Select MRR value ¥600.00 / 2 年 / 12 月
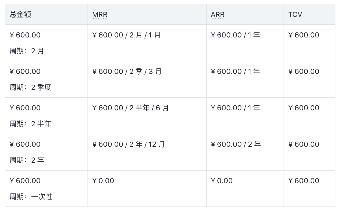This screenshot has width=349, height=217. click(x=128, y=144)
